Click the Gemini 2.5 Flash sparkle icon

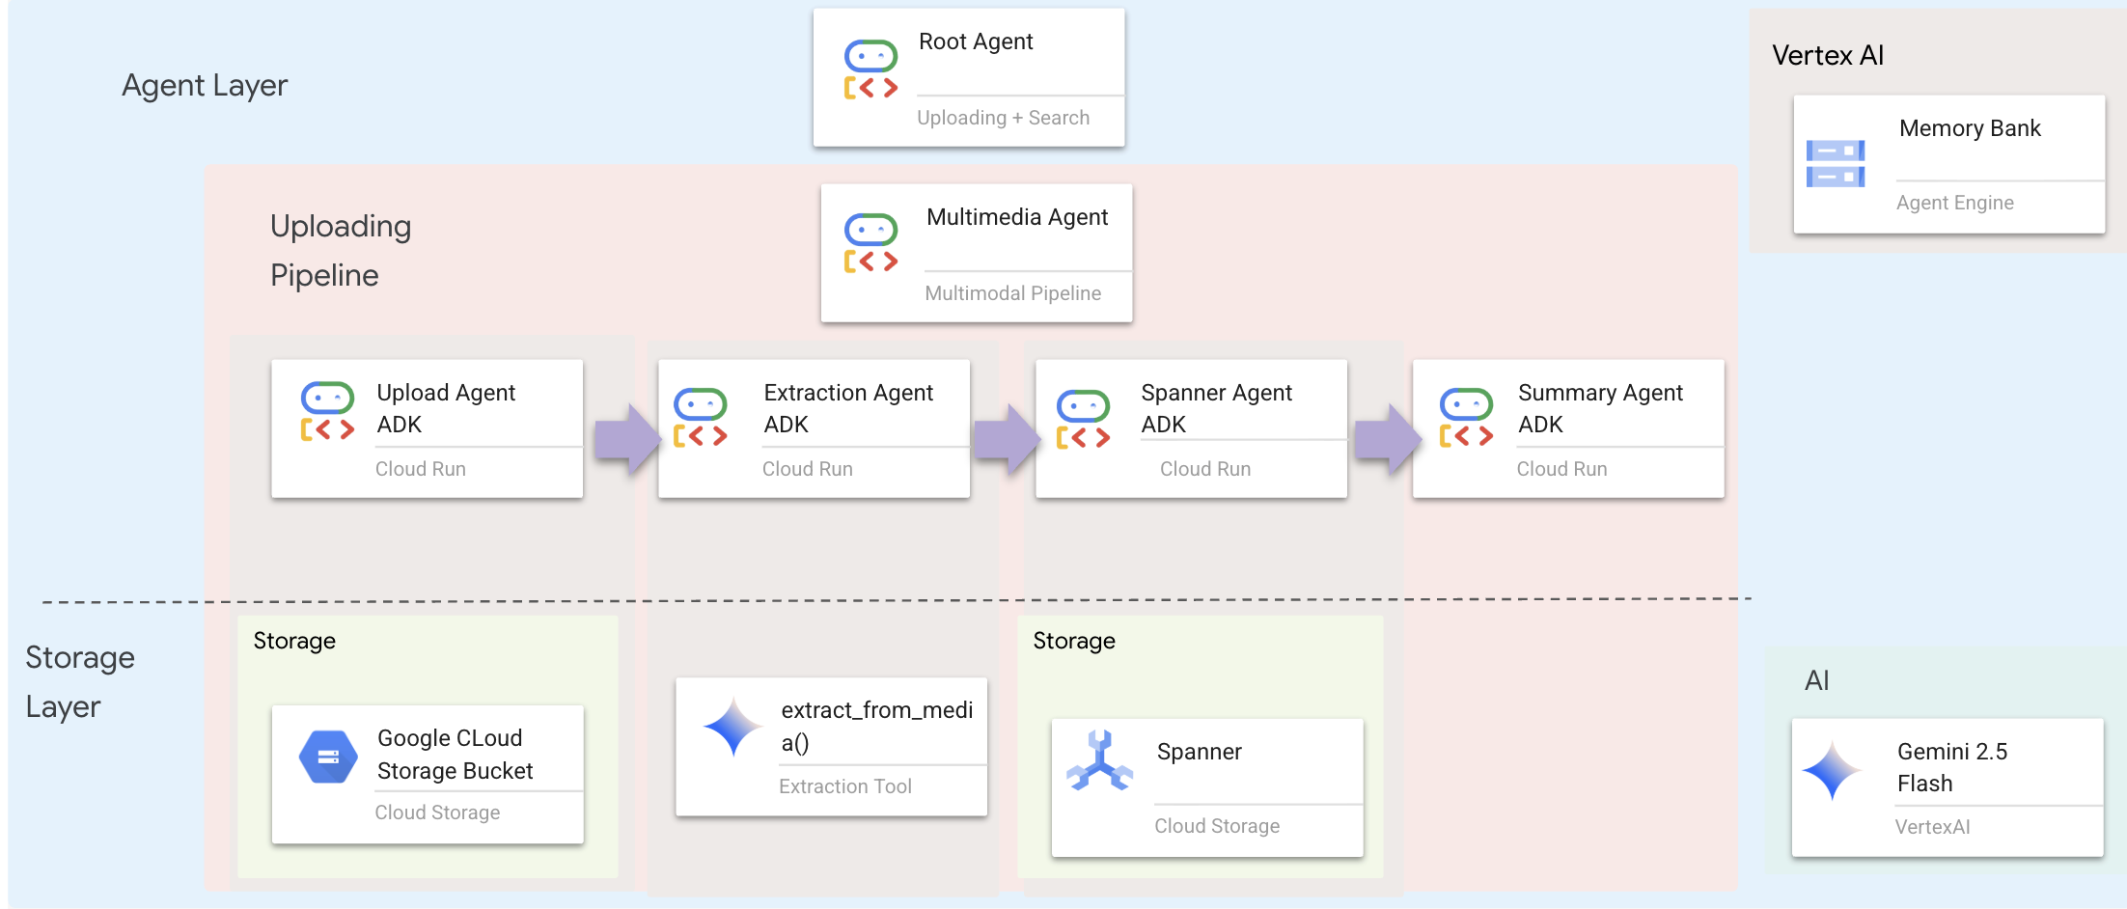pyautogui.click(x=1831, y=770)
